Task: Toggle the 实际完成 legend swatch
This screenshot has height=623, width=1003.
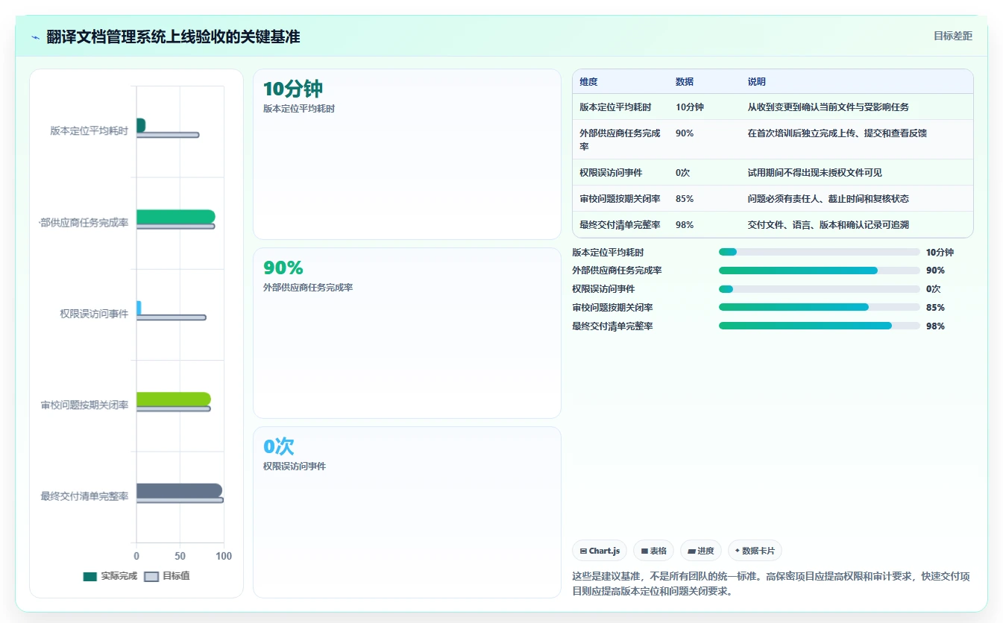Action: [90, 576]
